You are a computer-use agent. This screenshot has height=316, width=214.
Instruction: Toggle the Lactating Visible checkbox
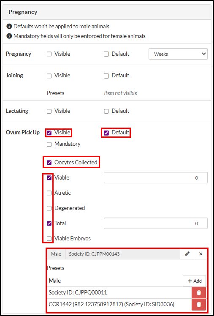point(49,111)
